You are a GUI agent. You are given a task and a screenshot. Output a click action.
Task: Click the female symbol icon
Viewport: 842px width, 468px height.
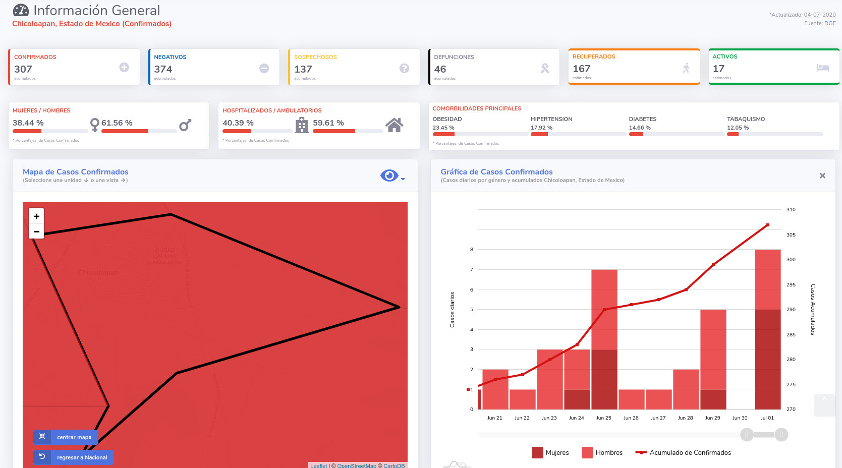click(x=94, y=125)
